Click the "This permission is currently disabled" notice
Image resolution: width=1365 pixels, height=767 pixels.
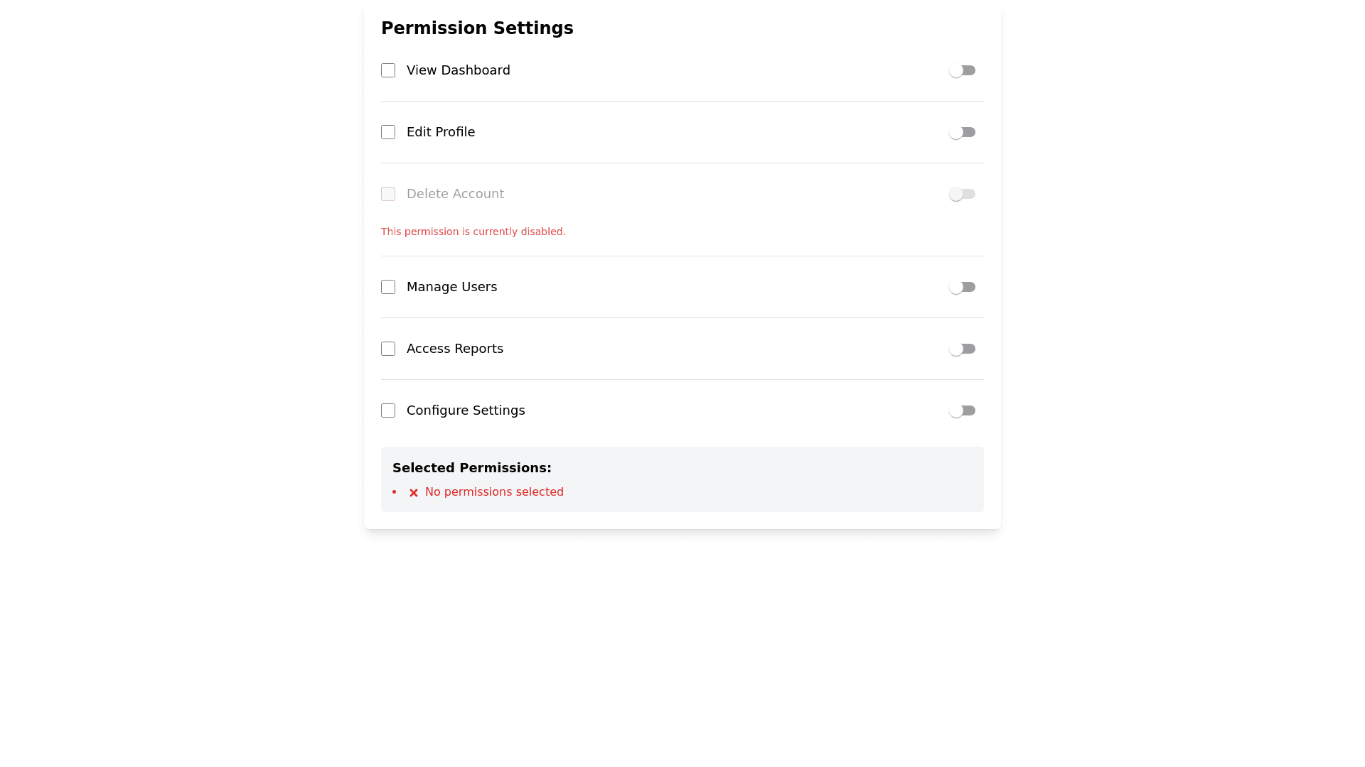pyautogui.click(x=473, y=232)
